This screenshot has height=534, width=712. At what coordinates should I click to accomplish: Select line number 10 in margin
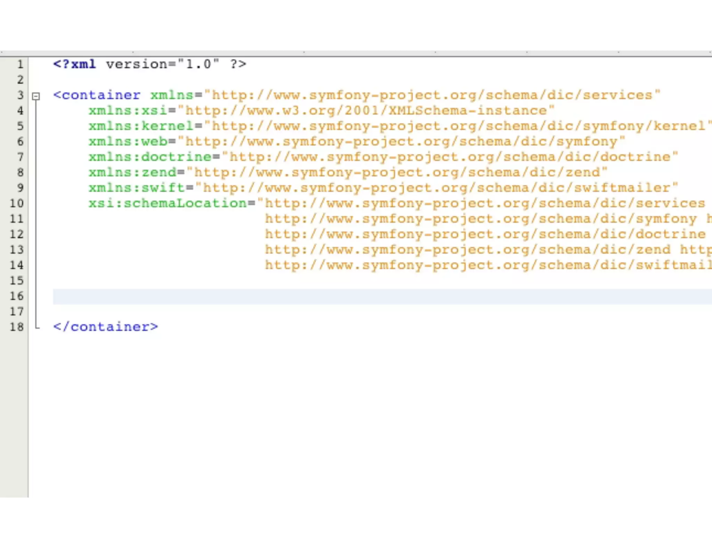point(17,203)
